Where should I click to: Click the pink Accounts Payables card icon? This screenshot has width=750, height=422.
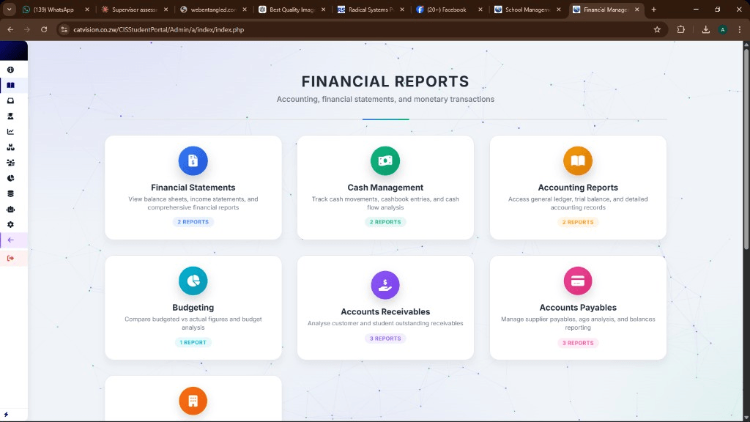[578, 281]
